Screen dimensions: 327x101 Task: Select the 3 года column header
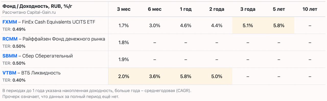click(x=248, y=9)
